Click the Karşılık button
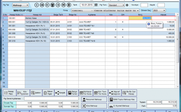 pos(61,93)
